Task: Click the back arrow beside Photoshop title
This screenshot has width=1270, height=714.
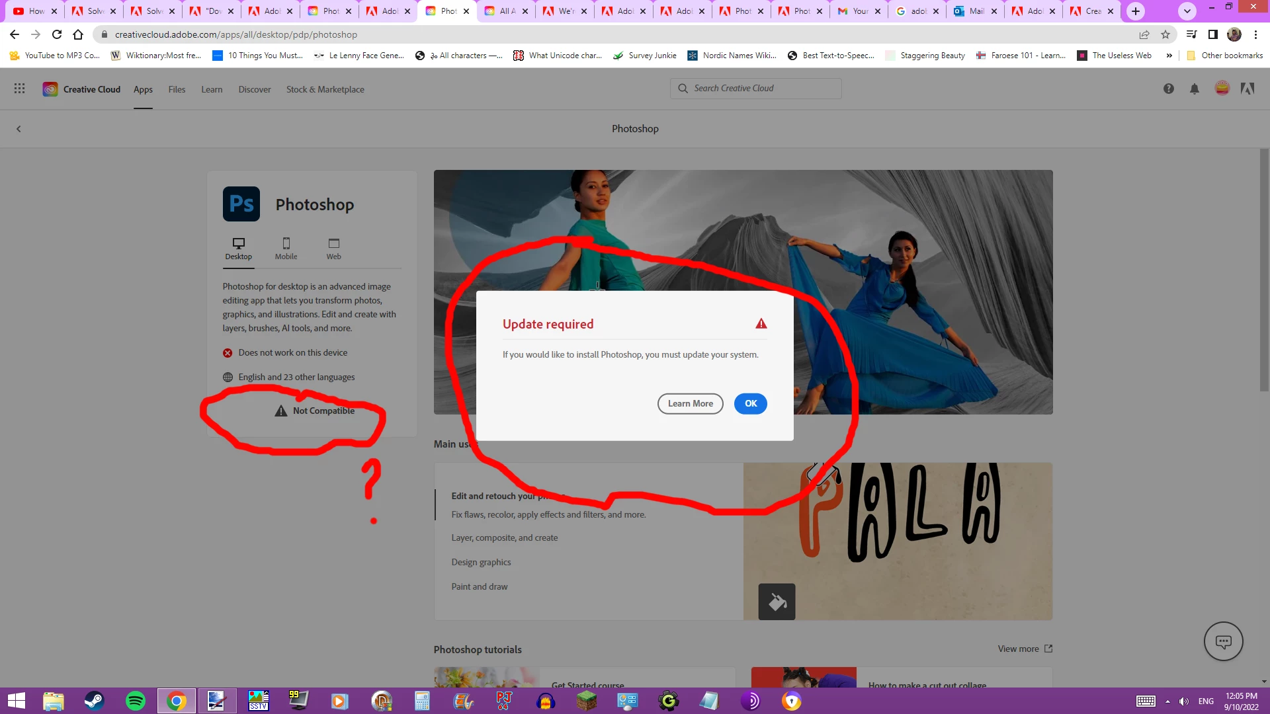Action: 19,129
